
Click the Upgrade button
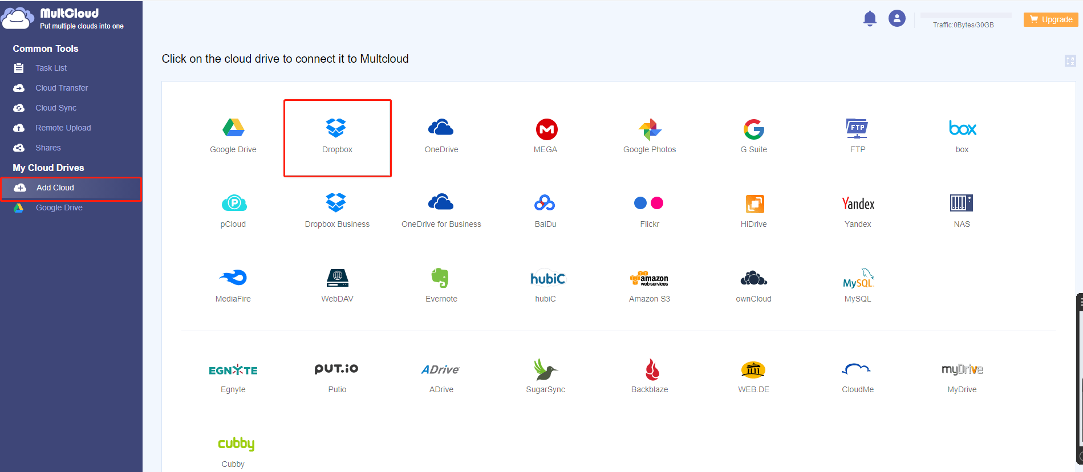coord(1050,19)
